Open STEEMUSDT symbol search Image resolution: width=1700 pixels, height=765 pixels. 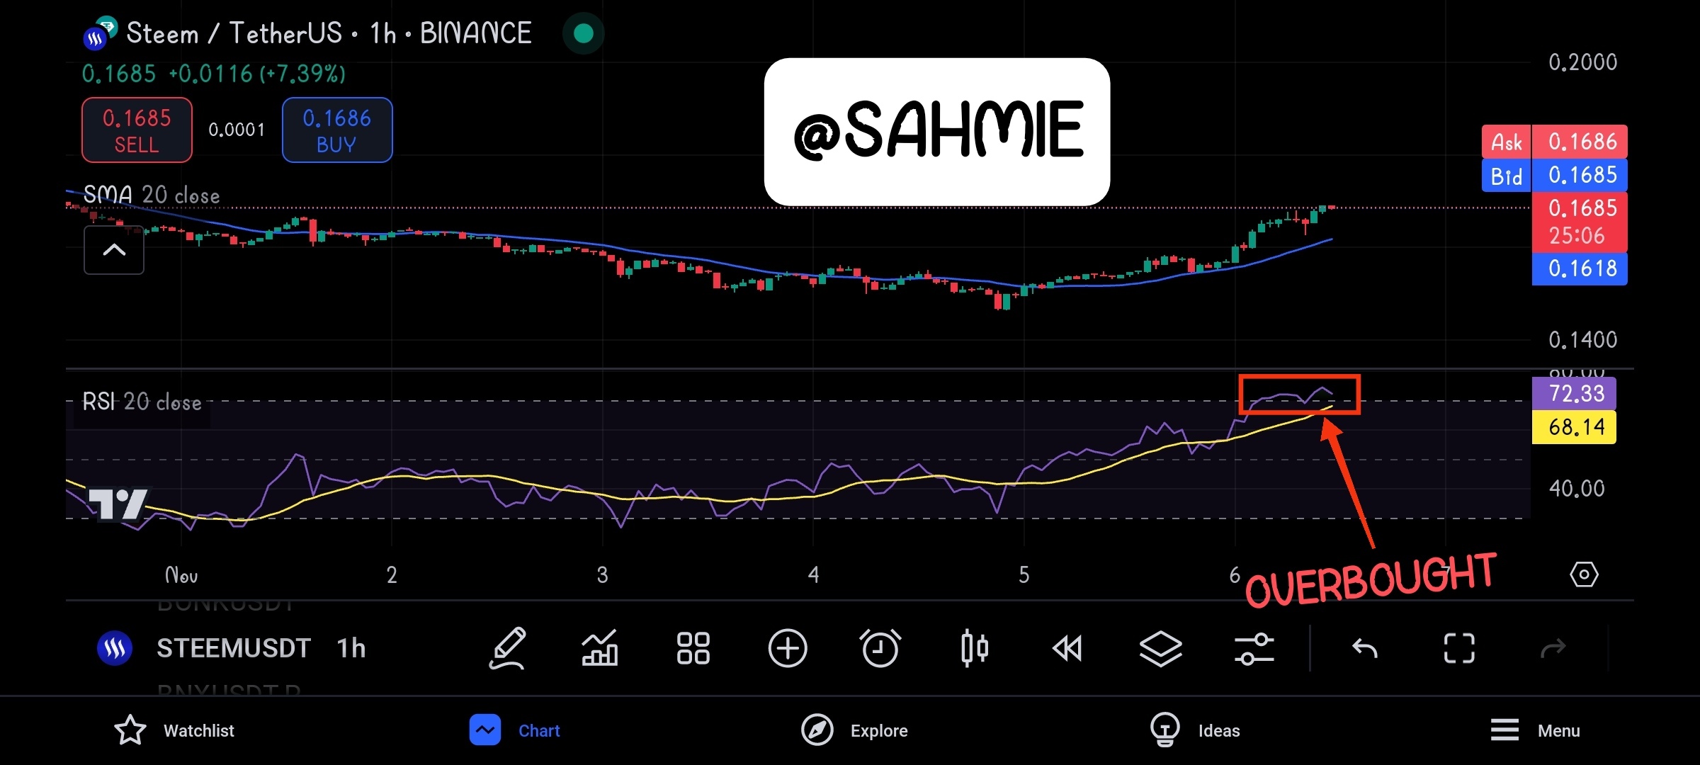(x=232, y=648)
